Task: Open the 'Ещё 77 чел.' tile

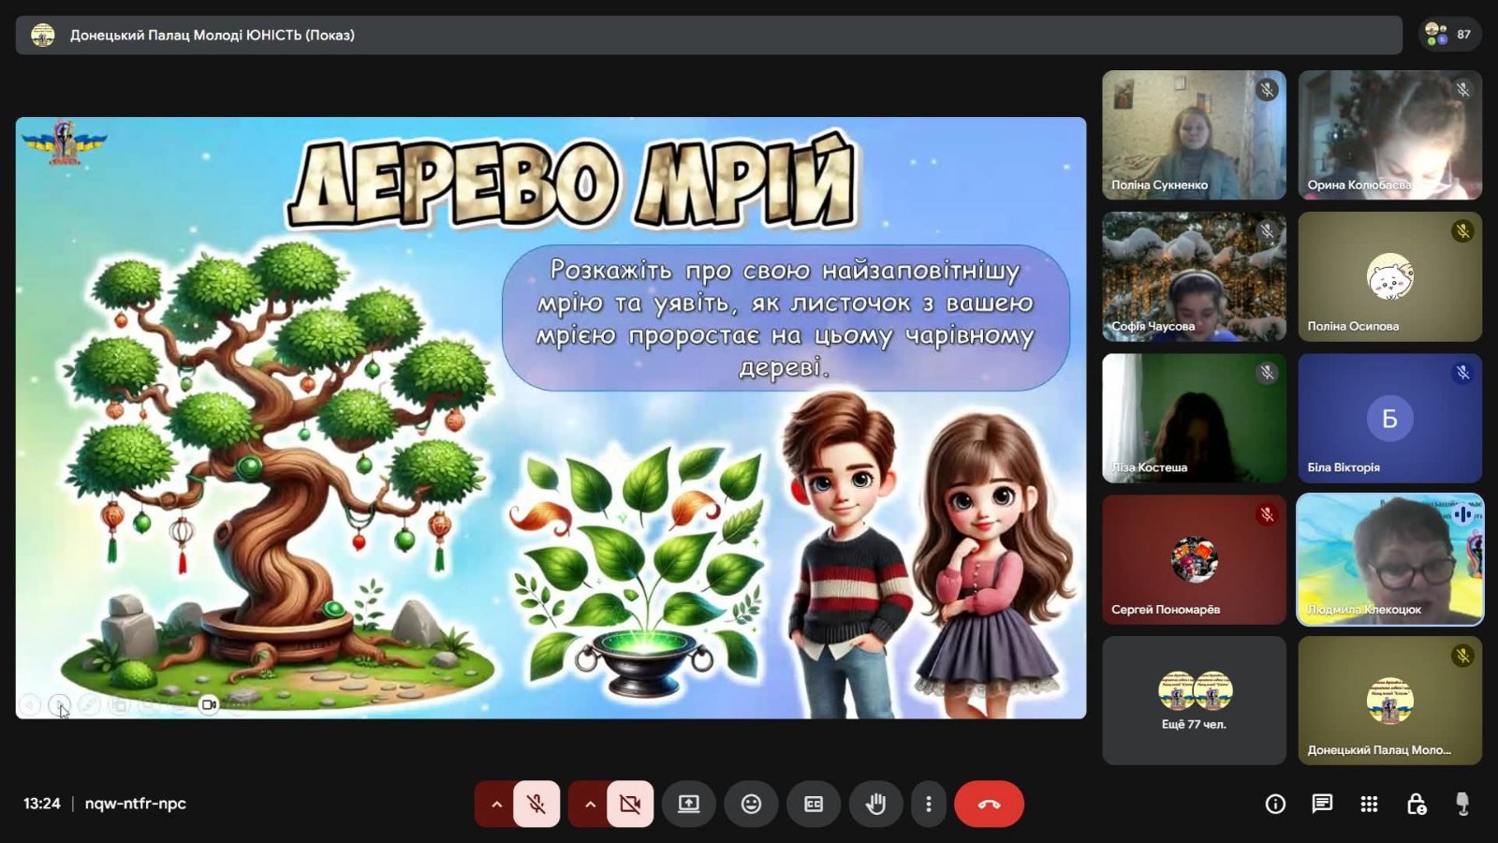Action: pos(1194,701)
